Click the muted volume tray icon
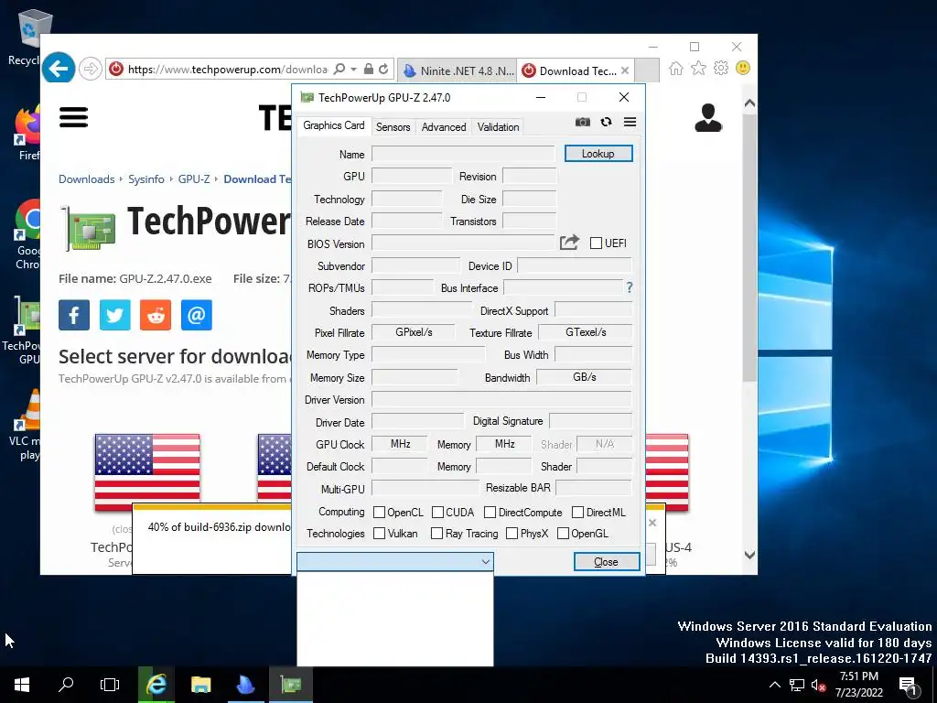The height and width of the screenshot is (703, 937). click(x=818, y=685)
